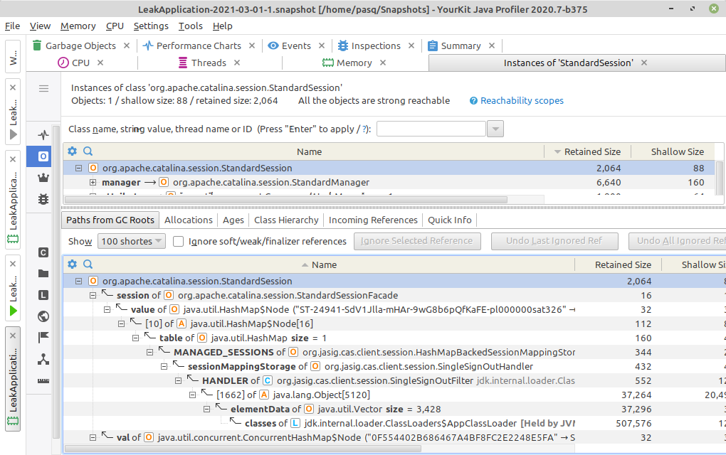Click the merged paths hierarchy icon
Image resolution: width=726 pixels, height=455 pixels.
click(x=43, y=359)
